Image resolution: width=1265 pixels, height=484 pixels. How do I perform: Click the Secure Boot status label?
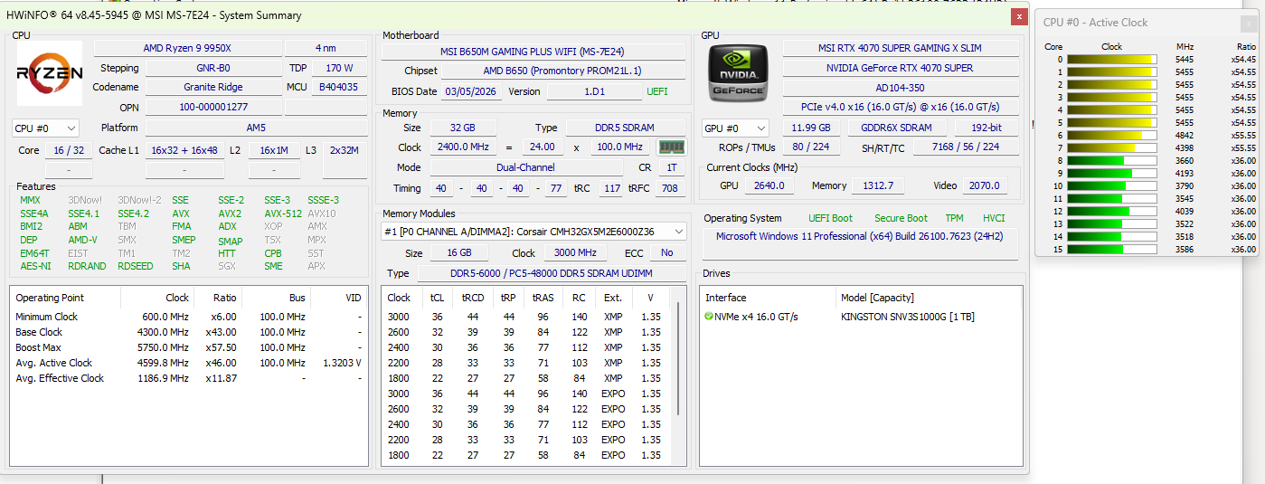(901, 218)
